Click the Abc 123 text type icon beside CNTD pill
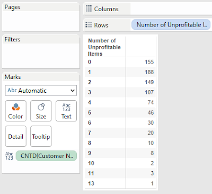 [9, 156]
